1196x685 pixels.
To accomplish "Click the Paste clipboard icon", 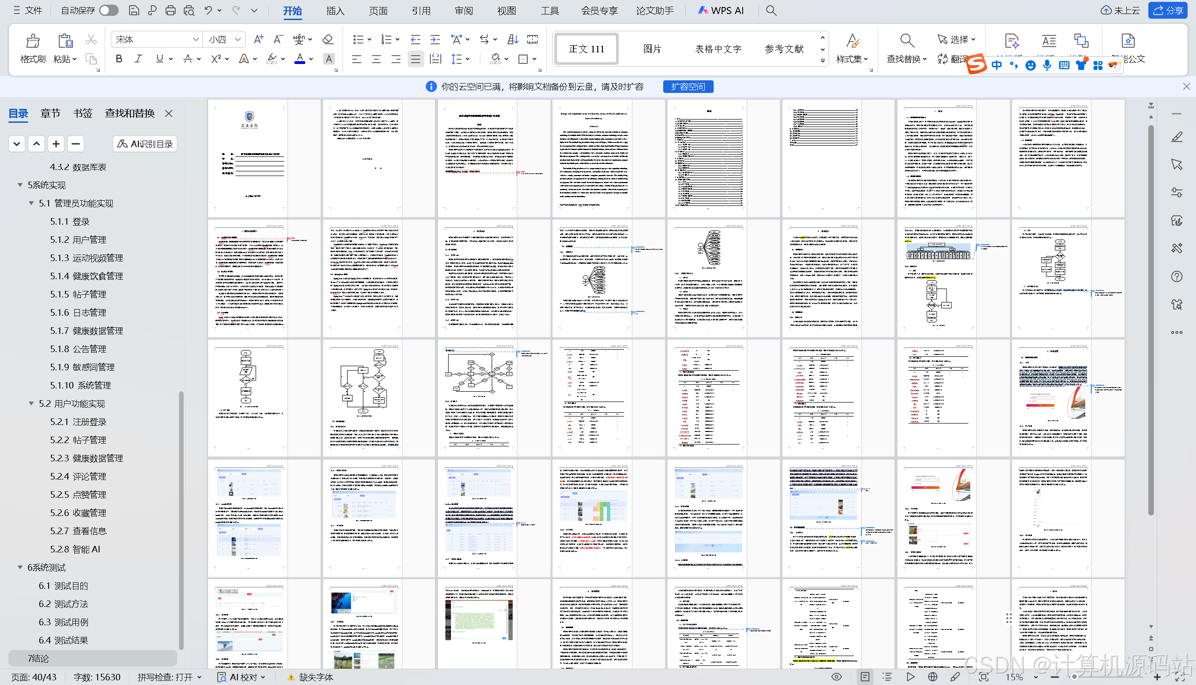I will (x=65, y=41).
